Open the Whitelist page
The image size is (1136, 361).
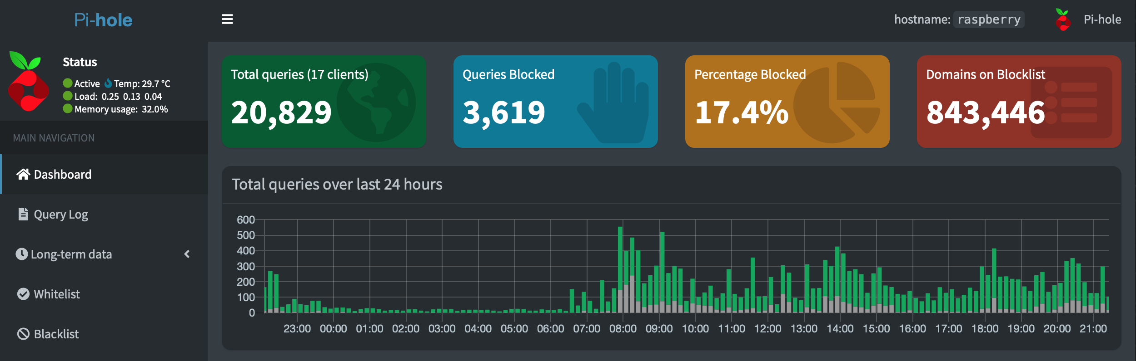pyautogui.click(x=104, y=294)
